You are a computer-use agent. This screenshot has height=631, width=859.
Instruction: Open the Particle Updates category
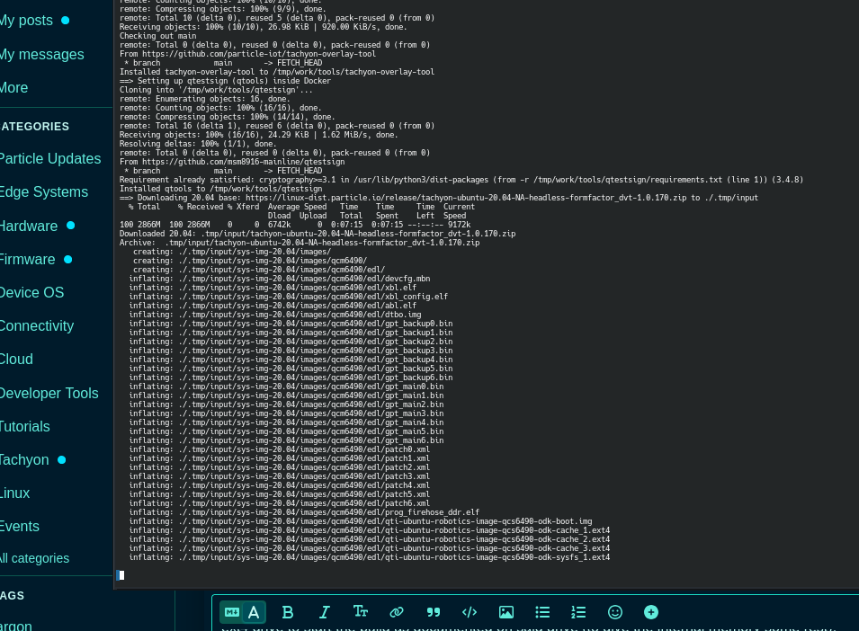tap(50, 159)
